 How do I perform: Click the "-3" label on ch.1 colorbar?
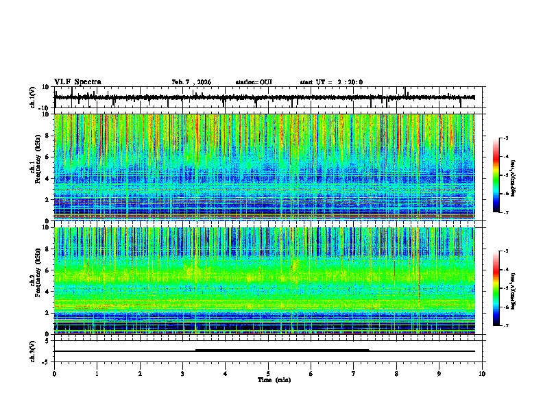click(x=505, y=138)
